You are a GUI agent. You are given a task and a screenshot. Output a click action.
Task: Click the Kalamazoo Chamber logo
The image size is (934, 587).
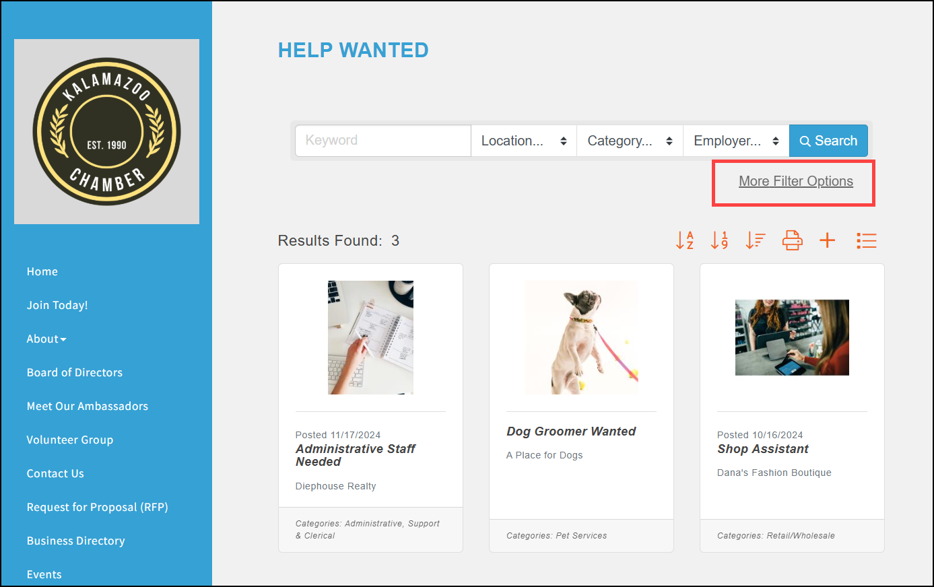pos(106,131)
